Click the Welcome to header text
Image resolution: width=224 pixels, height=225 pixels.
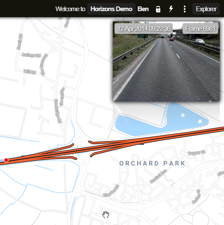pyautogui.click(x=70, y=9)
